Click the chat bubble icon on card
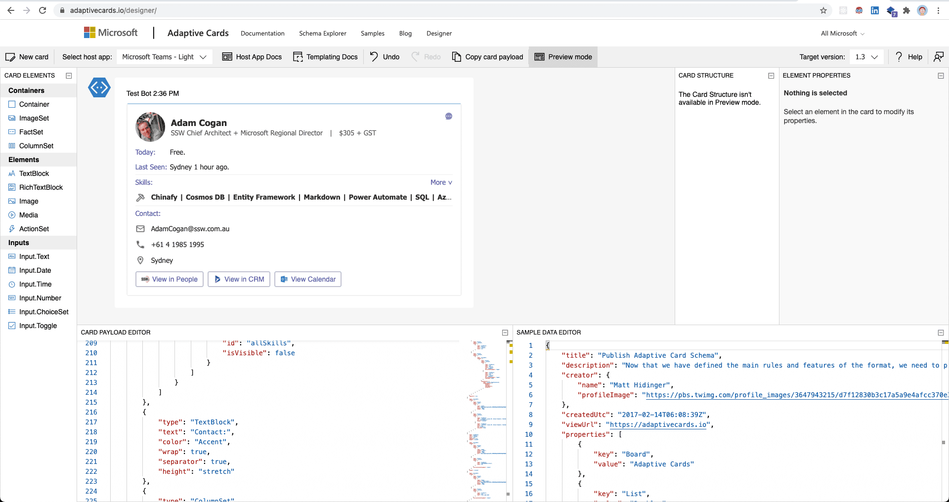The image size is (949, 502). [449, 116]
